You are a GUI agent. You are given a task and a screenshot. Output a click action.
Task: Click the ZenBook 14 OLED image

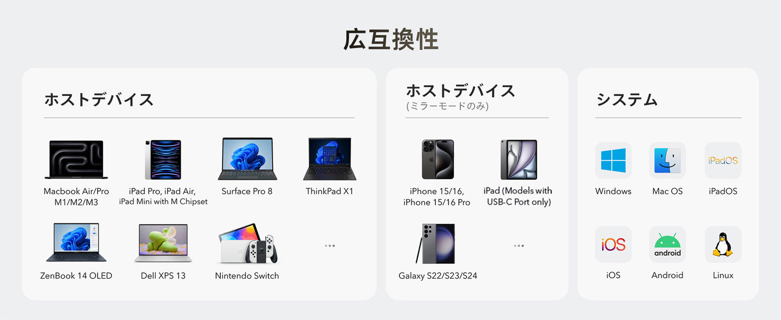coord(76,243)
